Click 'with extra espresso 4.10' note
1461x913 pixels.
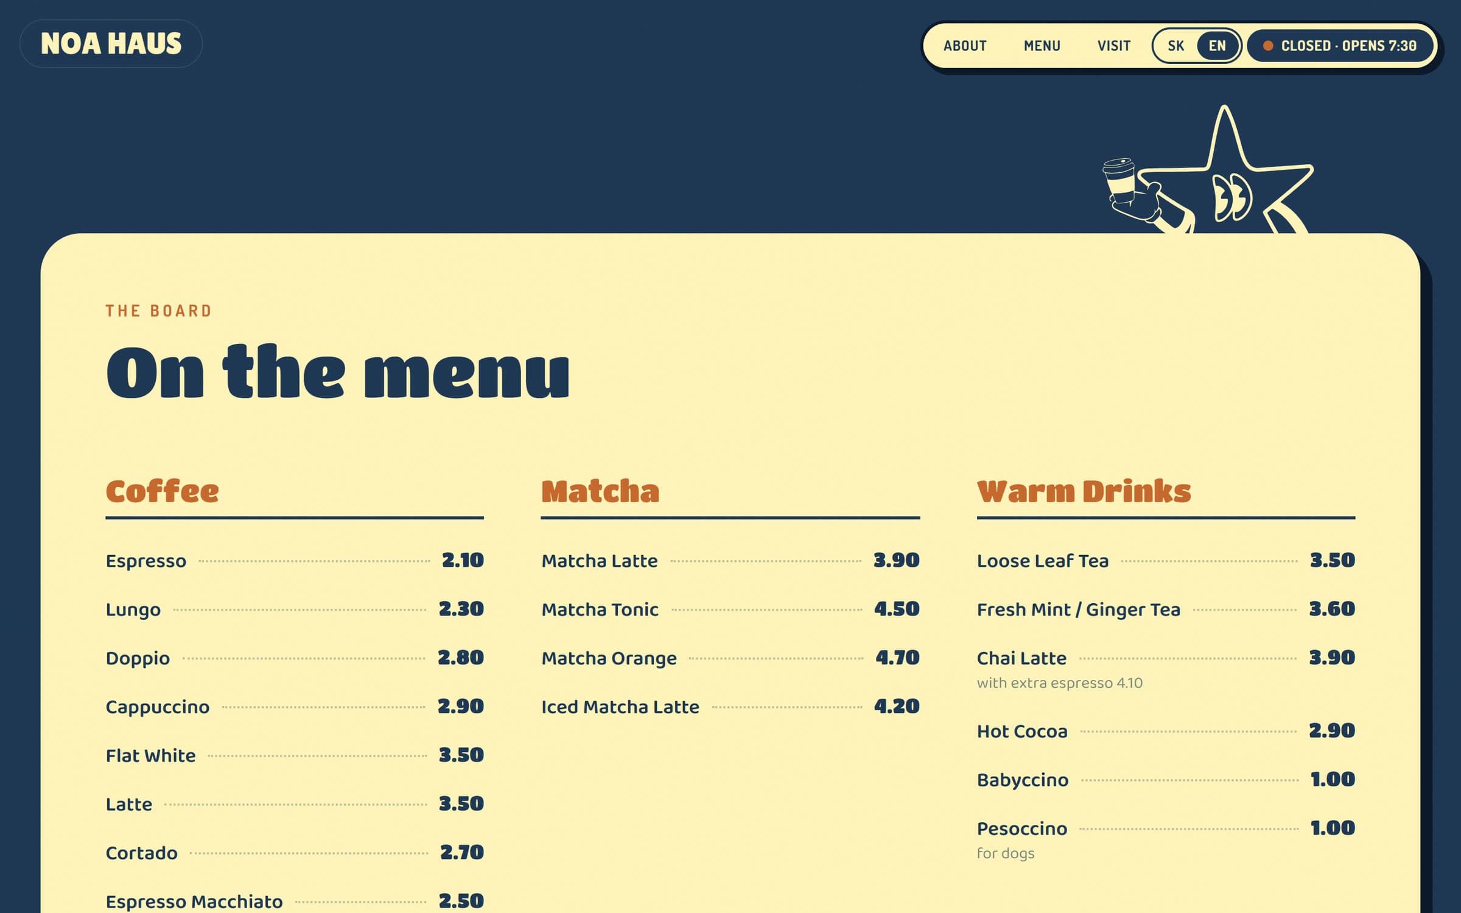(x=1059, y=683)
